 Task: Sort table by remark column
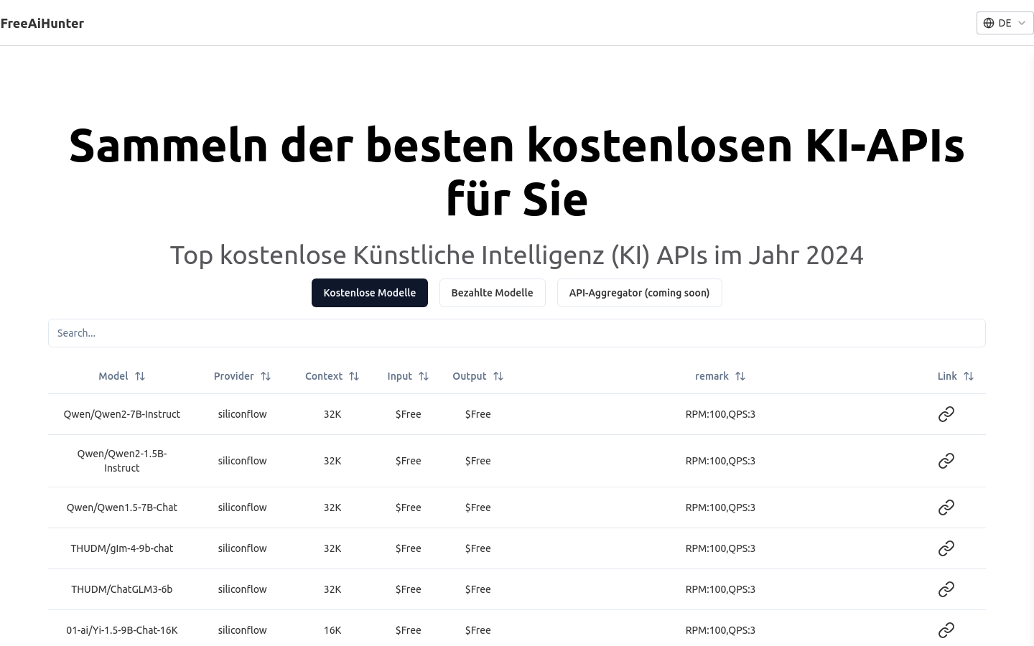coord(720,376)
